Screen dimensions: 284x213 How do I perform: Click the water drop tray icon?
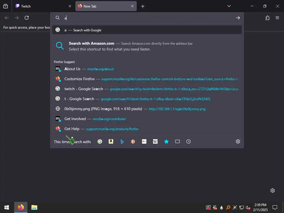click(221, 207)
